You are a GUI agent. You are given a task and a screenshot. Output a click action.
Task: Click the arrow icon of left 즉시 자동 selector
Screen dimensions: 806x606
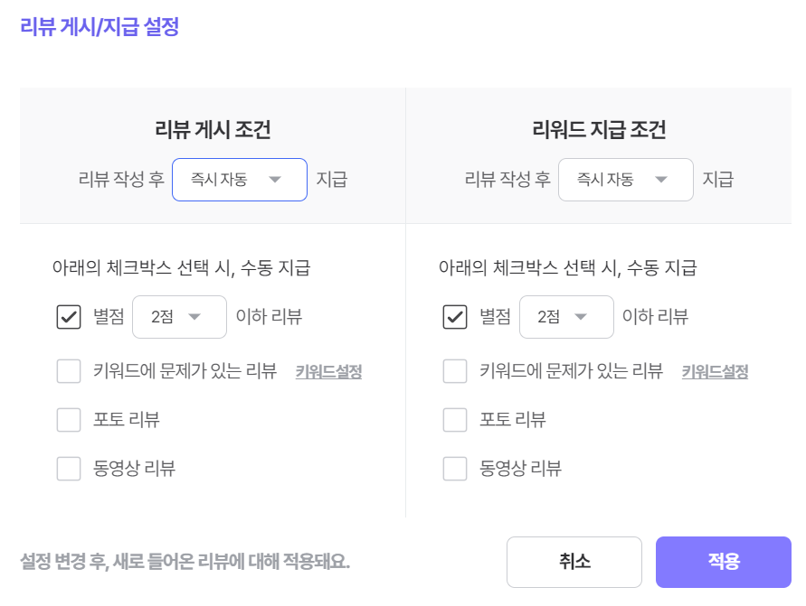[275, 180]
